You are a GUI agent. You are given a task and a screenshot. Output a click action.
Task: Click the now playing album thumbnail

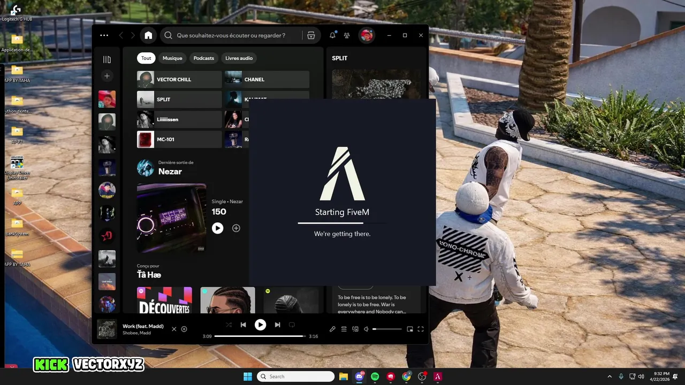tap(107, 329)
